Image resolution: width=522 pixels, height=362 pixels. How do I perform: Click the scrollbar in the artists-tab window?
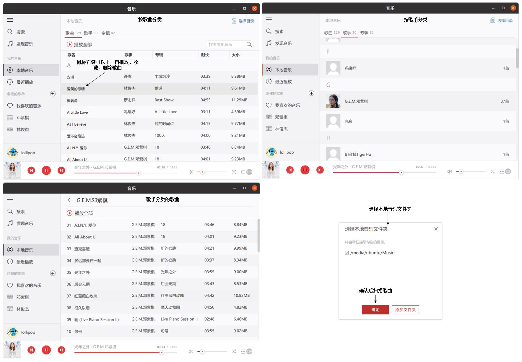pos(517,58)
